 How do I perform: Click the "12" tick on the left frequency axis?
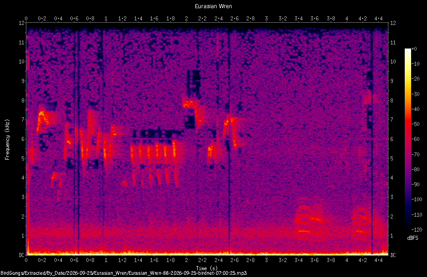tap(21, 23)
